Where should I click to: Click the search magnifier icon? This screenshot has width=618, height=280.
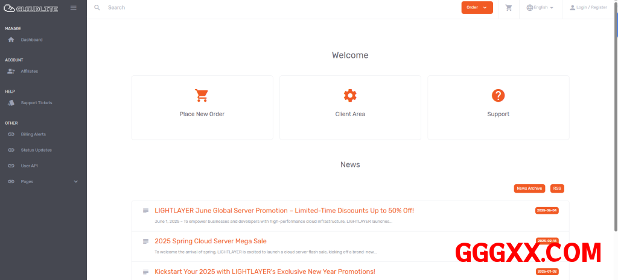coord(97,8)
